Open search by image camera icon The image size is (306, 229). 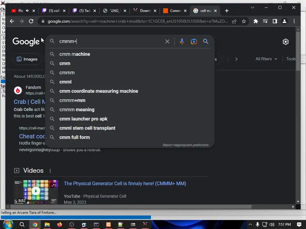[x=194, y=41]
